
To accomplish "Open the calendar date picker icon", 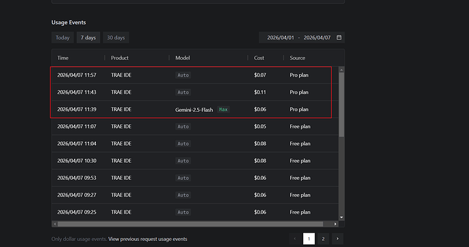I will click(x=339, y=37).
